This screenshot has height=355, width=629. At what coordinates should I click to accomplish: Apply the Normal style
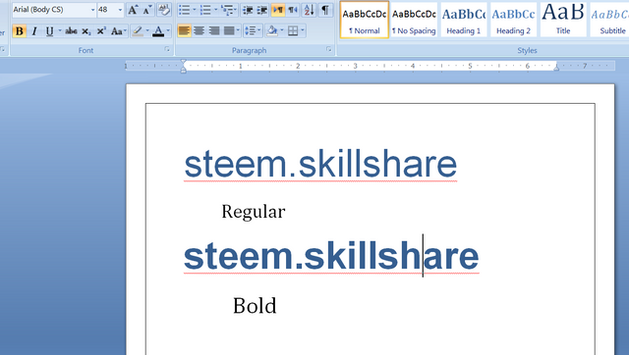tap(365, 20)
